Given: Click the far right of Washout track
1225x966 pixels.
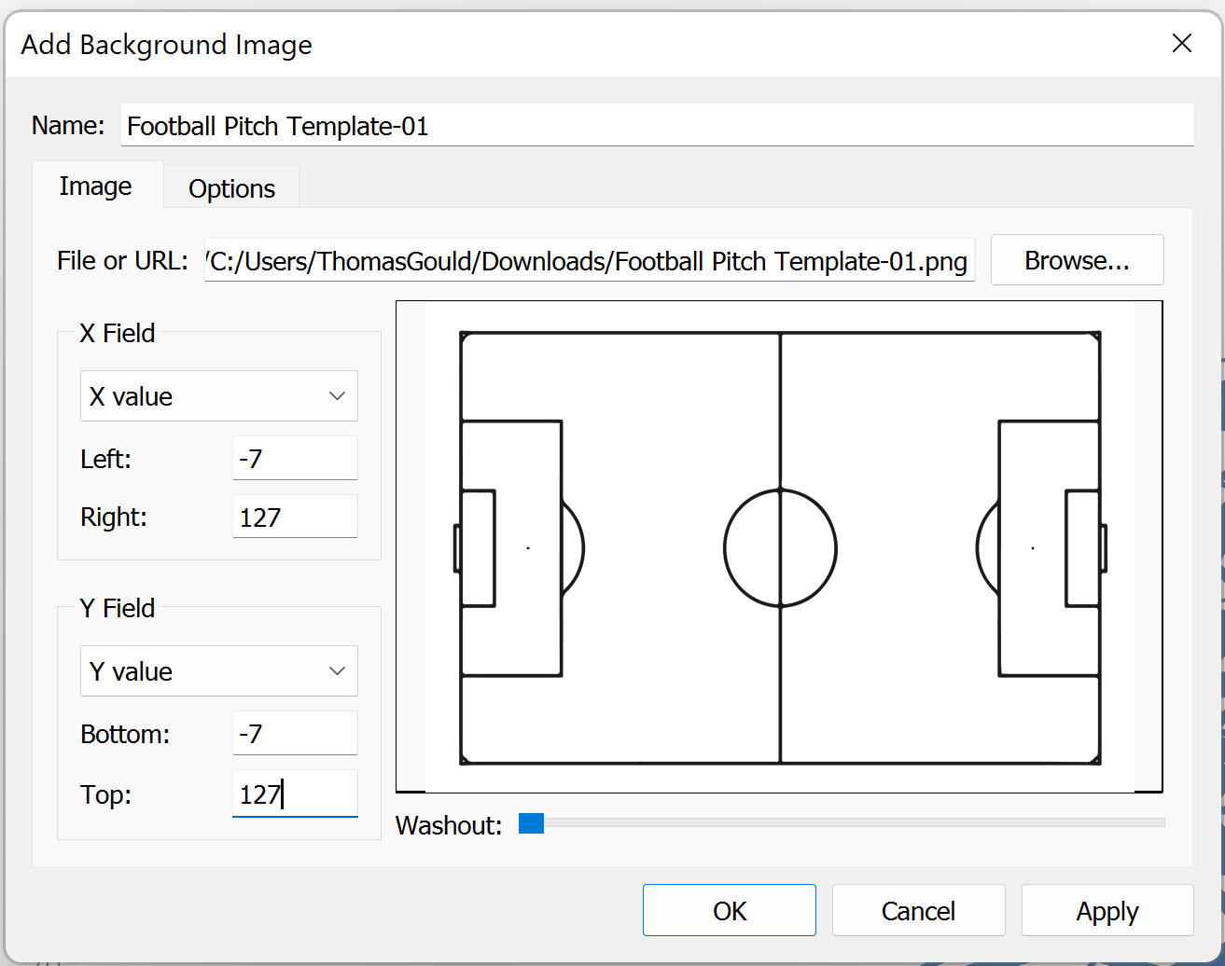Looking at the screenshot, I should (1160, 823).
